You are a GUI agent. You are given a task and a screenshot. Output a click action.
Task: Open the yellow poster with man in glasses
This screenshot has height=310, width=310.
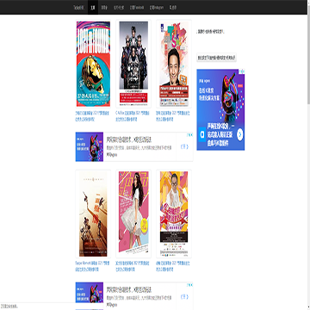tap(174, 214)
